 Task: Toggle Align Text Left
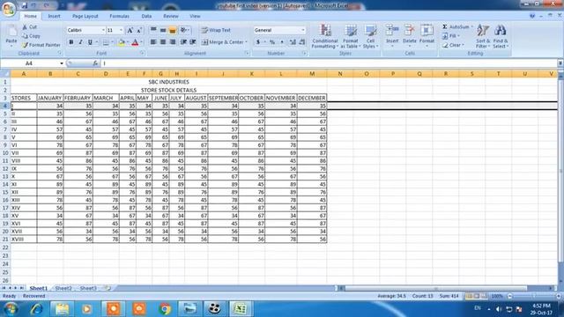(x=153, y=42)
